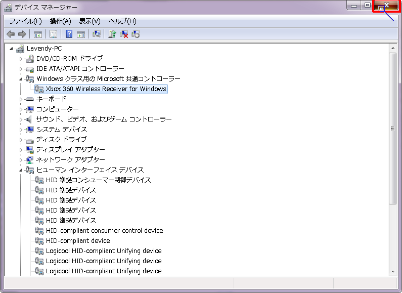The width and height of the screenshot is (402, 293).
Task: Expand サウンド、ビデオ、およびゲーム コントローラー node
Action: coord(21,119)
